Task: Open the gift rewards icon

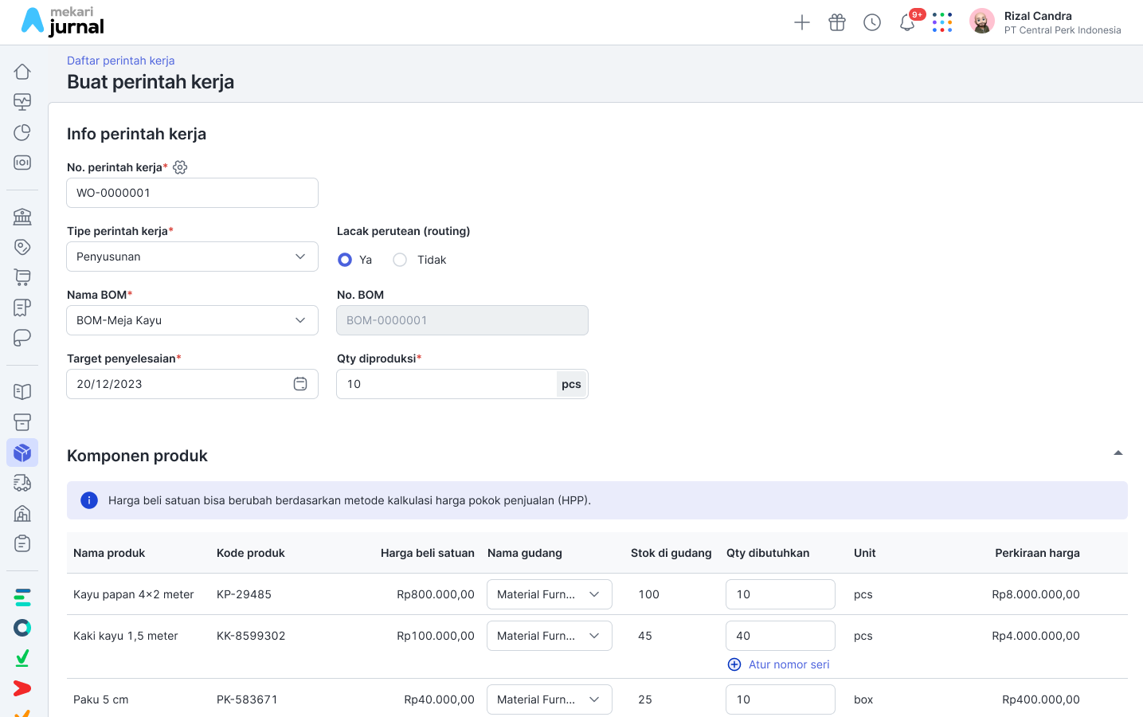Action: click(x=837, y=22)
